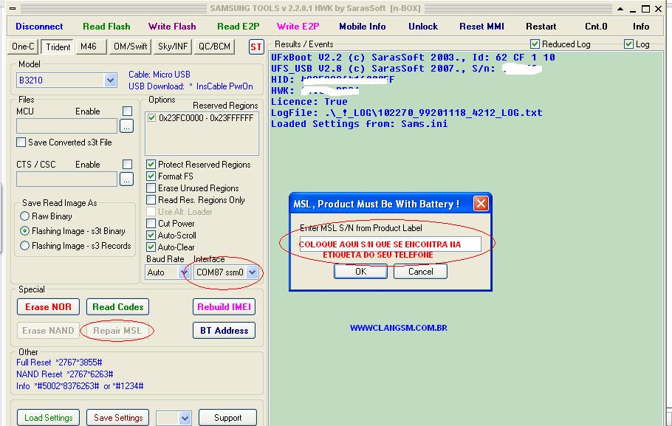Toggle the Log checkbox
This screenshot has height=426, width=672.
tap(628, 44)
